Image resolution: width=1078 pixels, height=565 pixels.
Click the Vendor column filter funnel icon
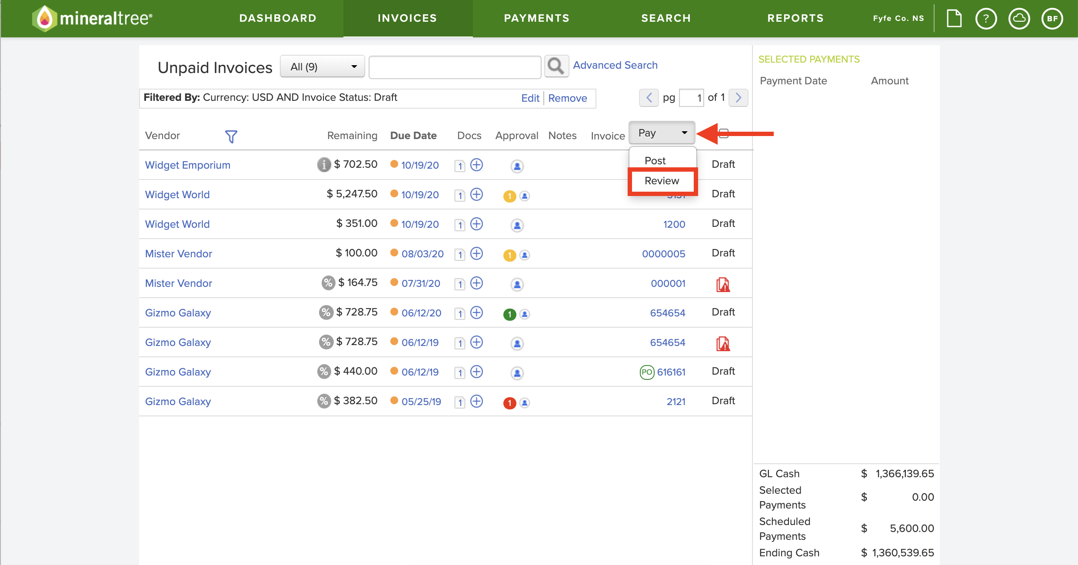point(231,136)
